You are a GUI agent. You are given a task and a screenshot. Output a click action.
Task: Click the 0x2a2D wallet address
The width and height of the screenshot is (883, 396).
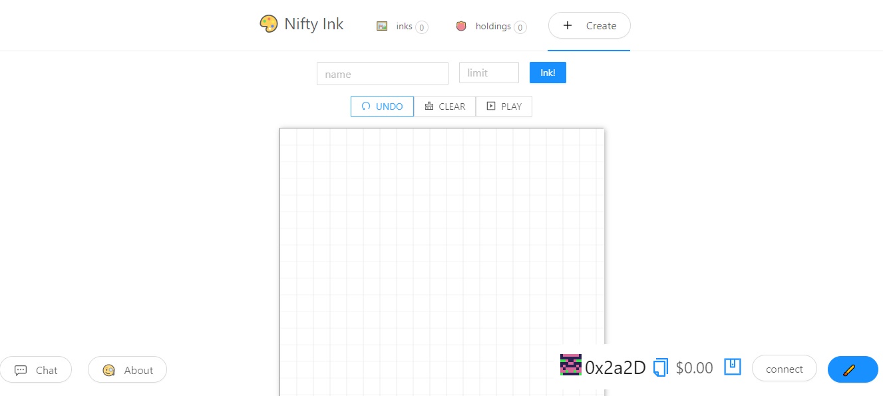(x=616, y=367)
